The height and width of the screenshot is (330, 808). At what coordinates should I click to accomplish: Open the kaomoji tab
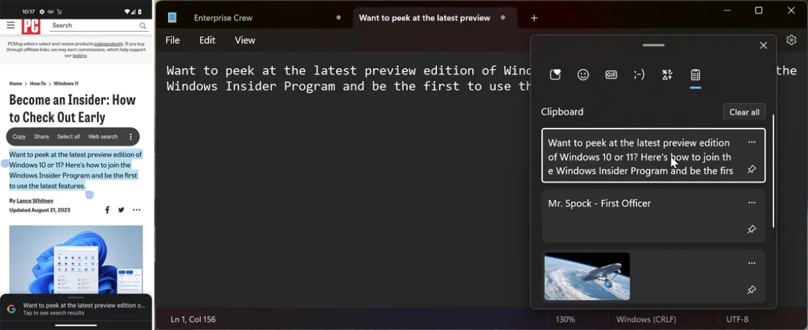point(639,75)
